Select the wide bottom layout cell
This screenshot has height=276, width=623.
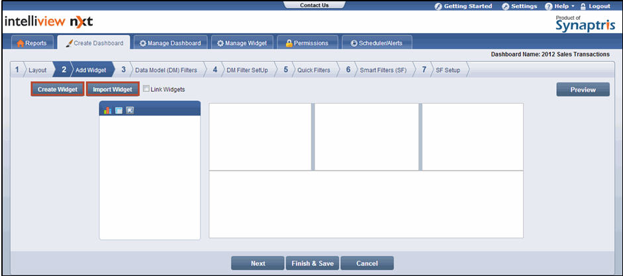coord(366,204)
